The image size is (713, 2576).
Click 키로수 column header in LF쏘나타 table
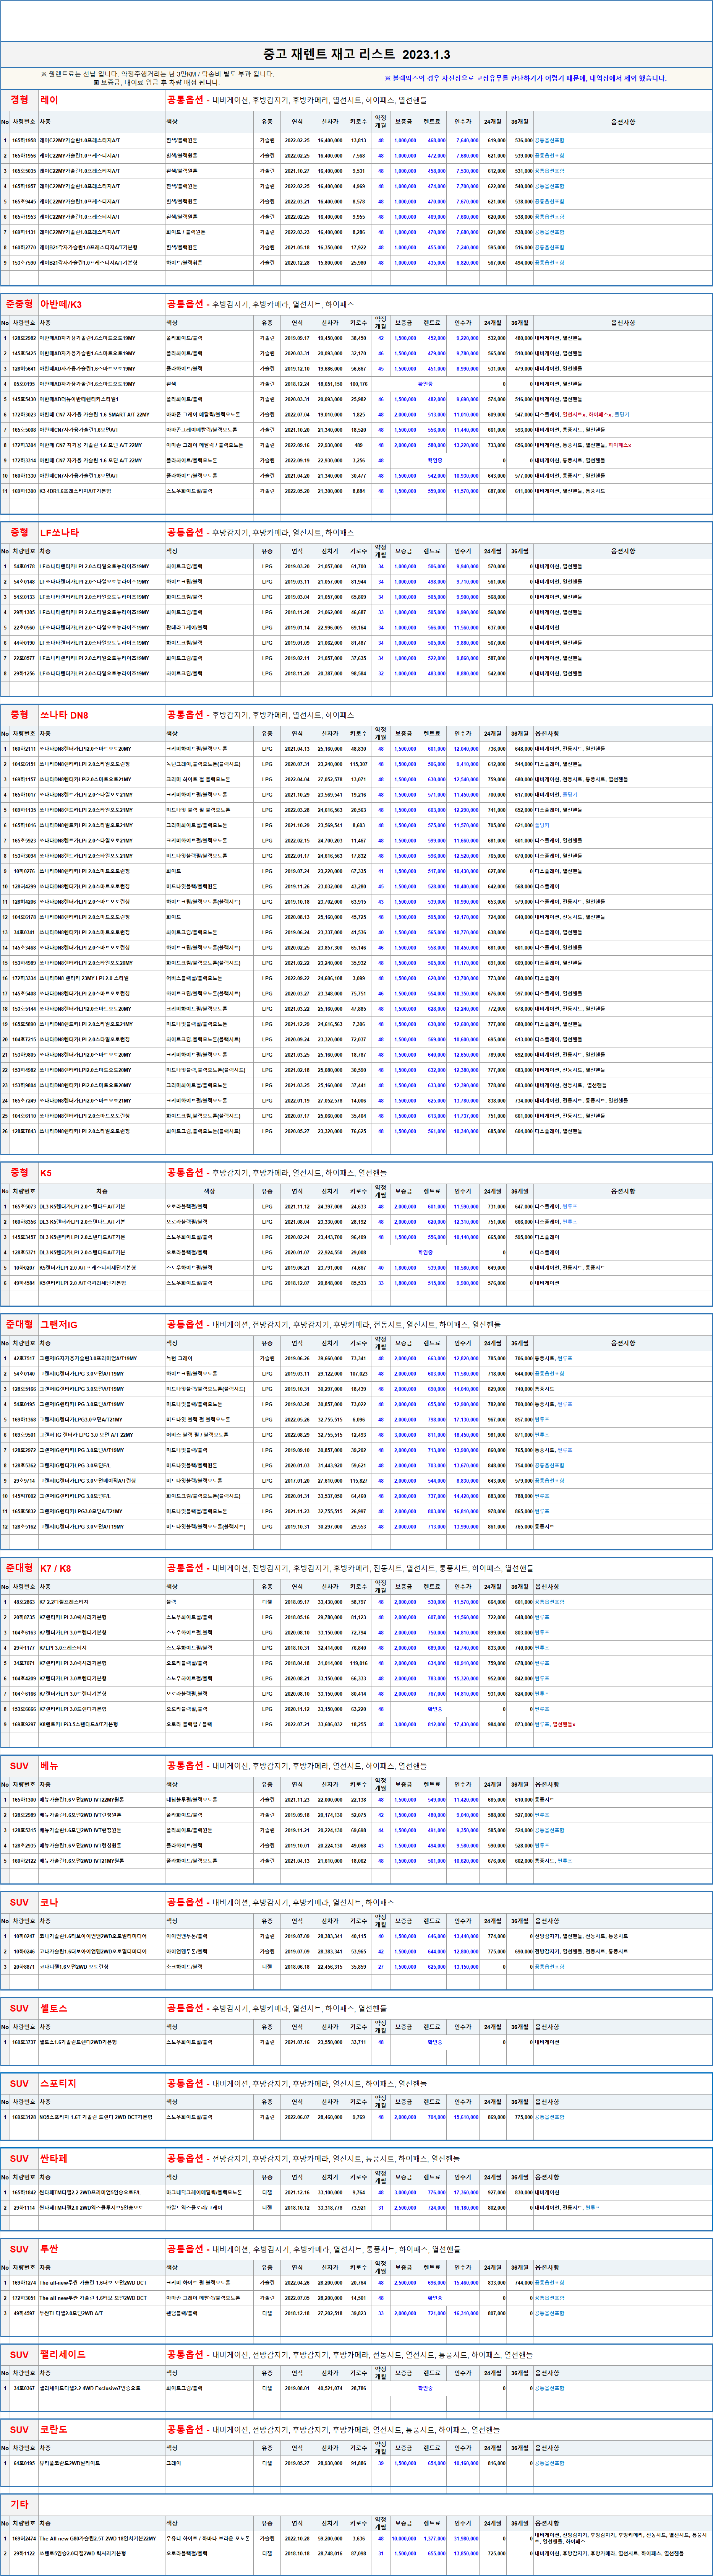pos(358,551)
